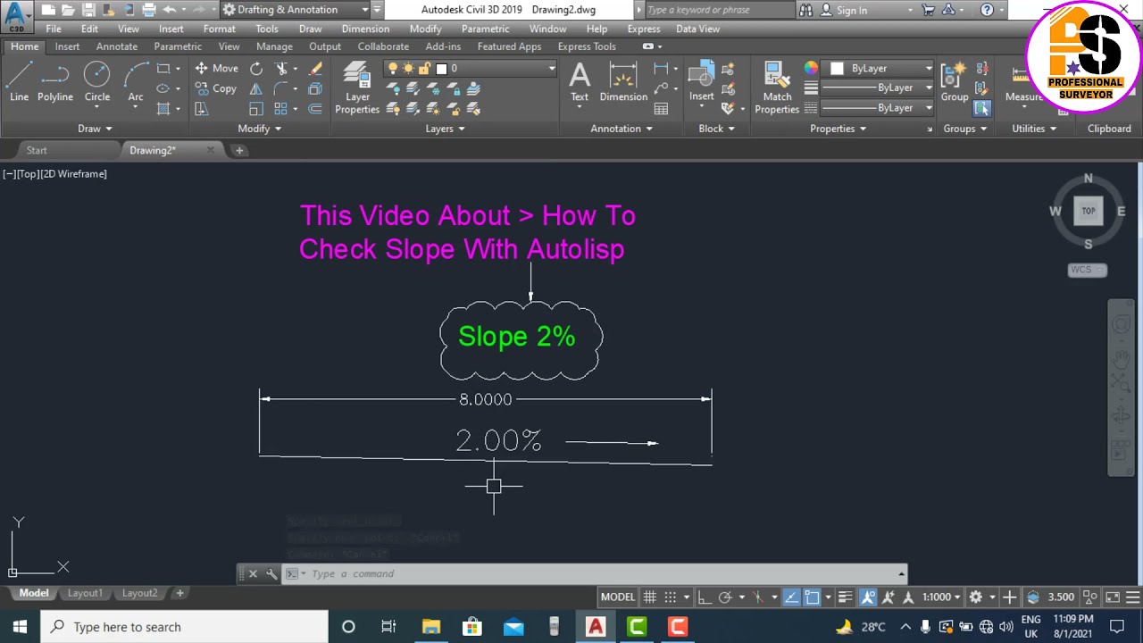Image resolution: width=1143 pixels, height=643 pixels.
Task: Expand the Draw panel
Action: [x=95, y=129]
